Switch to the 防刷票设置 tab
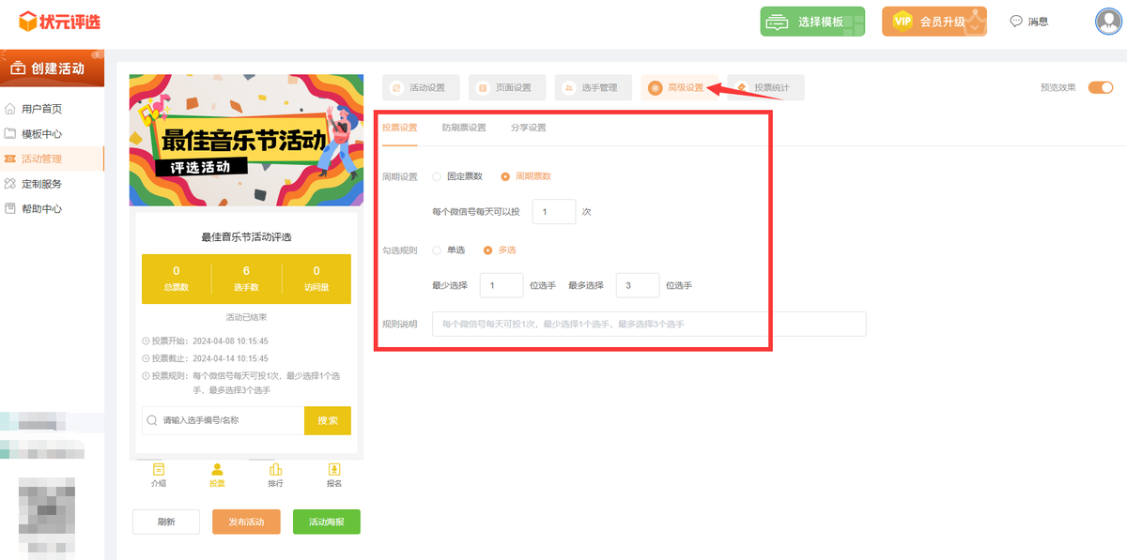 (464, 128)
